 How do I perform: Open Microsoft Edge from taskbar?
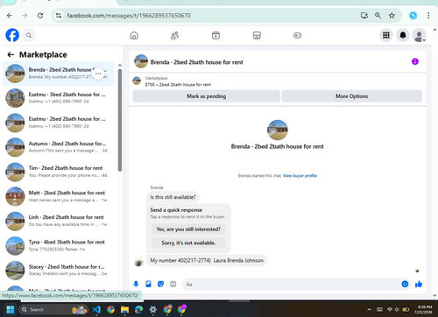(139, 309)
